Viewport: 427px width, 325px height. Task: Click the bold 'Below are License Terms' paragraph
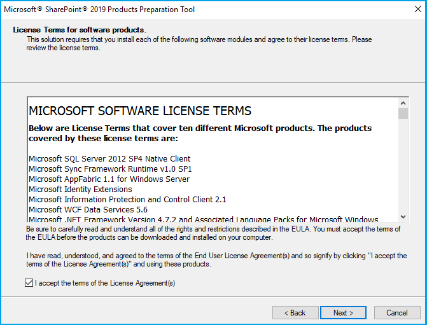(200, 133)
